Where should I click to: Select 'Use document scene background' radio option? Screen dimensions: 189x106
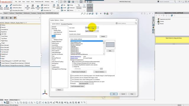tap(73, 62)
